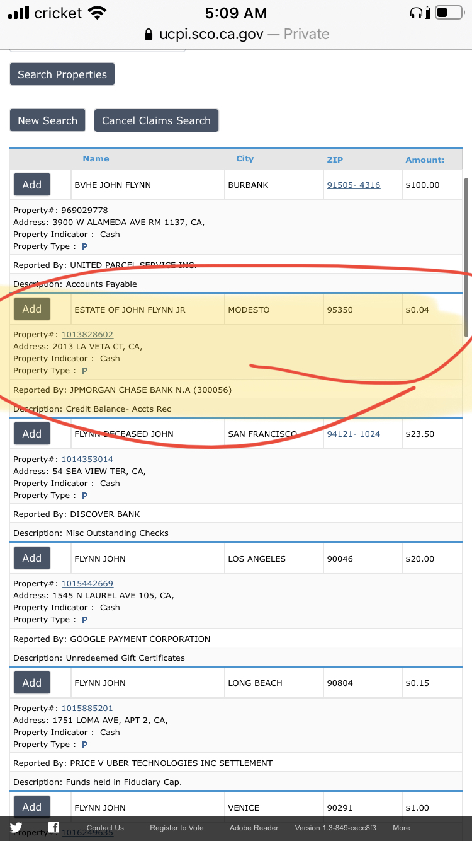Select 'Address: 1545 N LAUREL AVE 105' text
This screenshot has height=841, width=472.
tap(83, 596)
